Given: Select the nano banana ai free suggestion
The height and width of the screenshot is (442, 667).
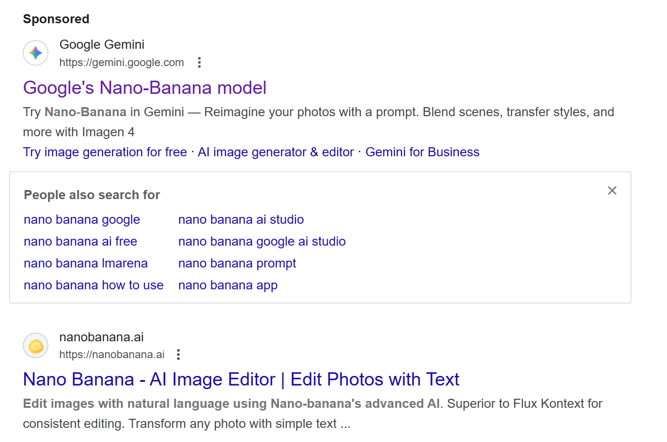Looking at the screenshot, I should 80,242.
